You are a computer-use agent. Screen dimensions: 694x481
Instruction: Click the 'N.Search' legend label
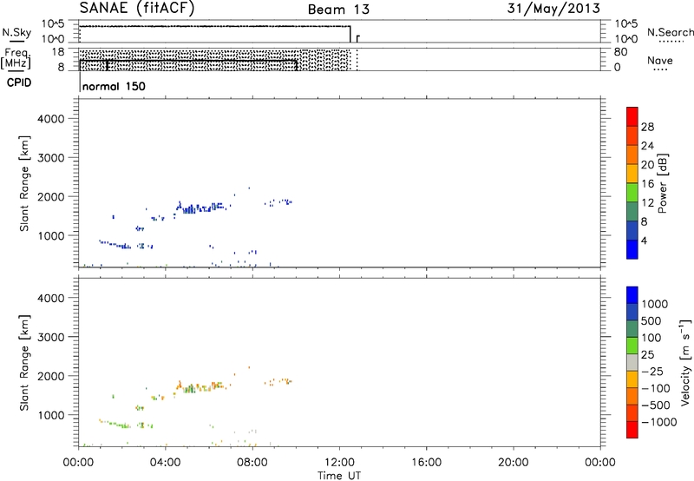[670, 32]
